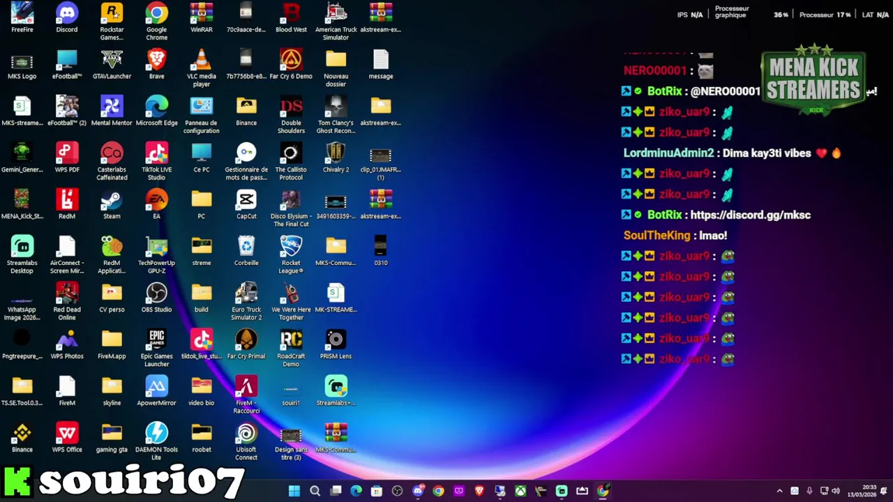Open Brave browser desktop shortcut
The width and height of the screenshot is (893, 502).
coord(156,64)
